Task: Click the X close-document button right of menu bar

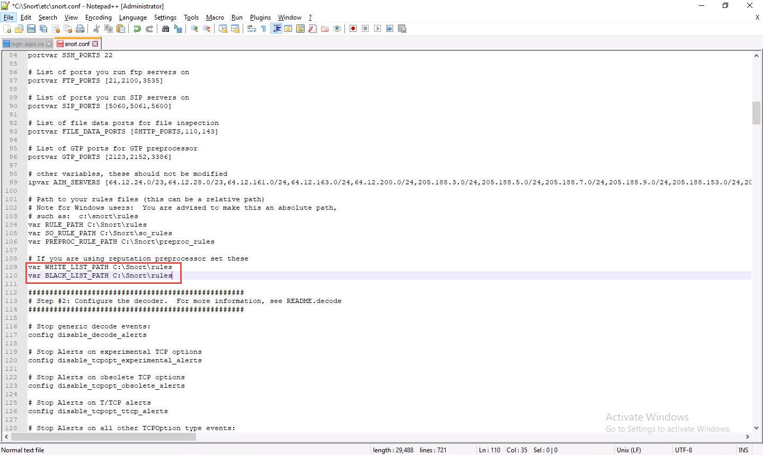Action: 757,17
